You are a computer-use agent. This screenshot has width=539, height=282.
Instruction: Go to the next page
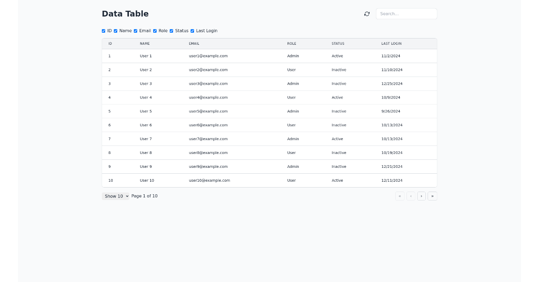pos(421,196)
